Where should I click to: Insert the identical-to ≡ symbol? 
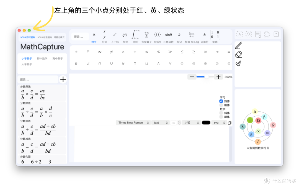(x=229, y=52)
